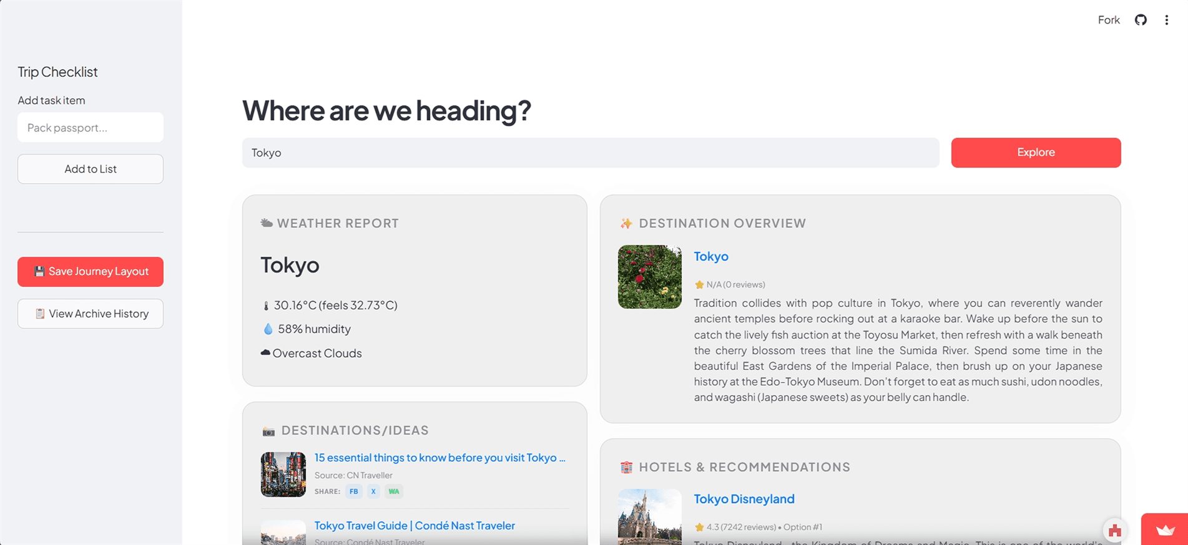
Task: Open the GitHub repository icon
Action: pyautogui.click(x=1141, y=20)
